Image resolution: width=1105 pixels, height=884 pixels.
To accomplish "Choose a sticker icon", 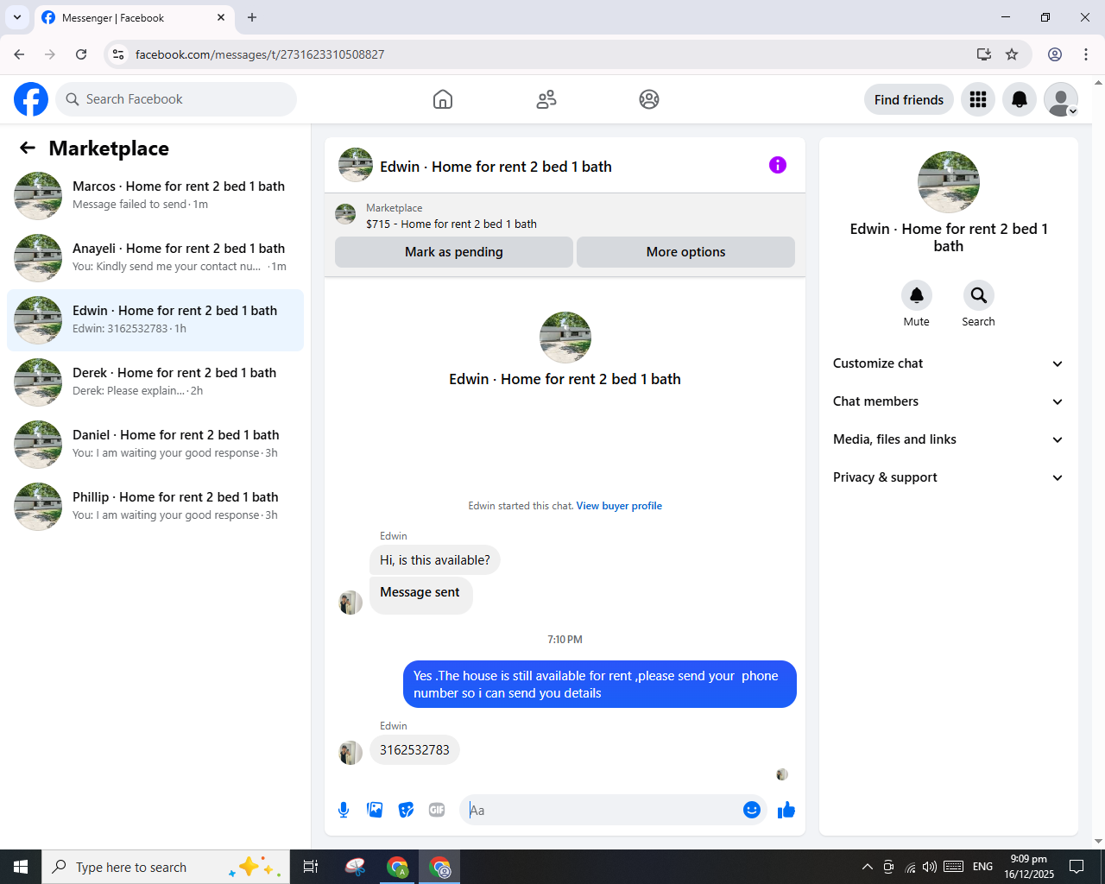I will click(x=406, y=810).
